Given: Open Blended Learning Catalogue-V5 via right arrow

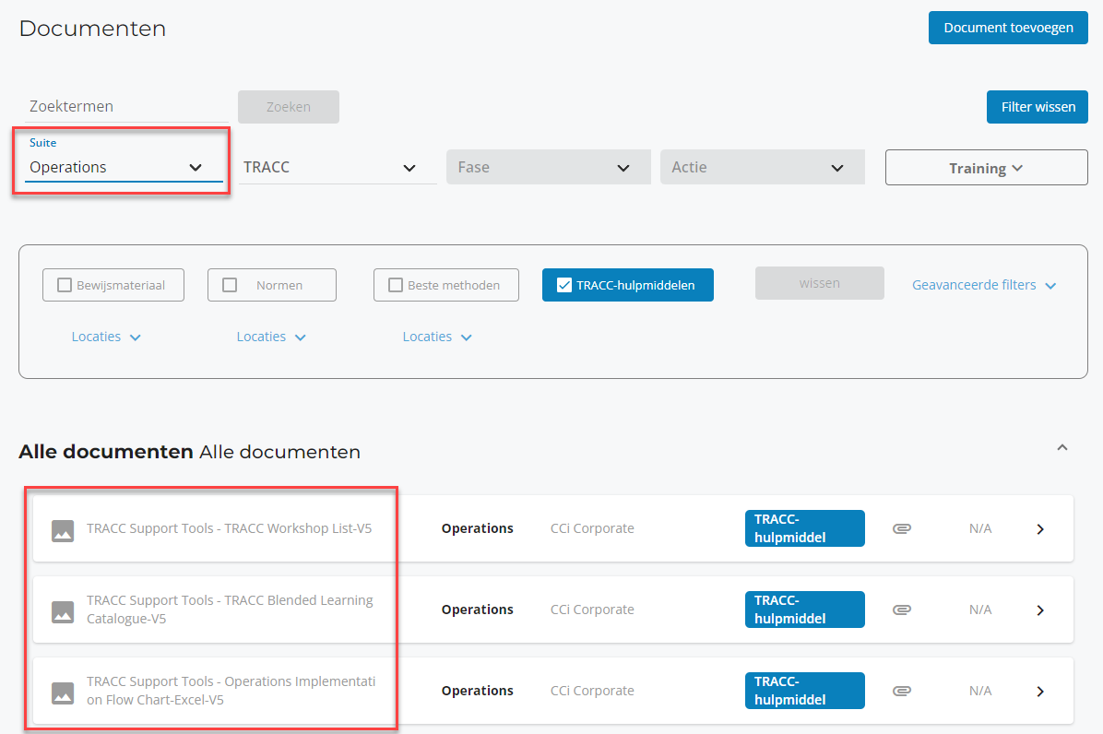Looking at the screenshot, I should click(x=1040, y=610).
